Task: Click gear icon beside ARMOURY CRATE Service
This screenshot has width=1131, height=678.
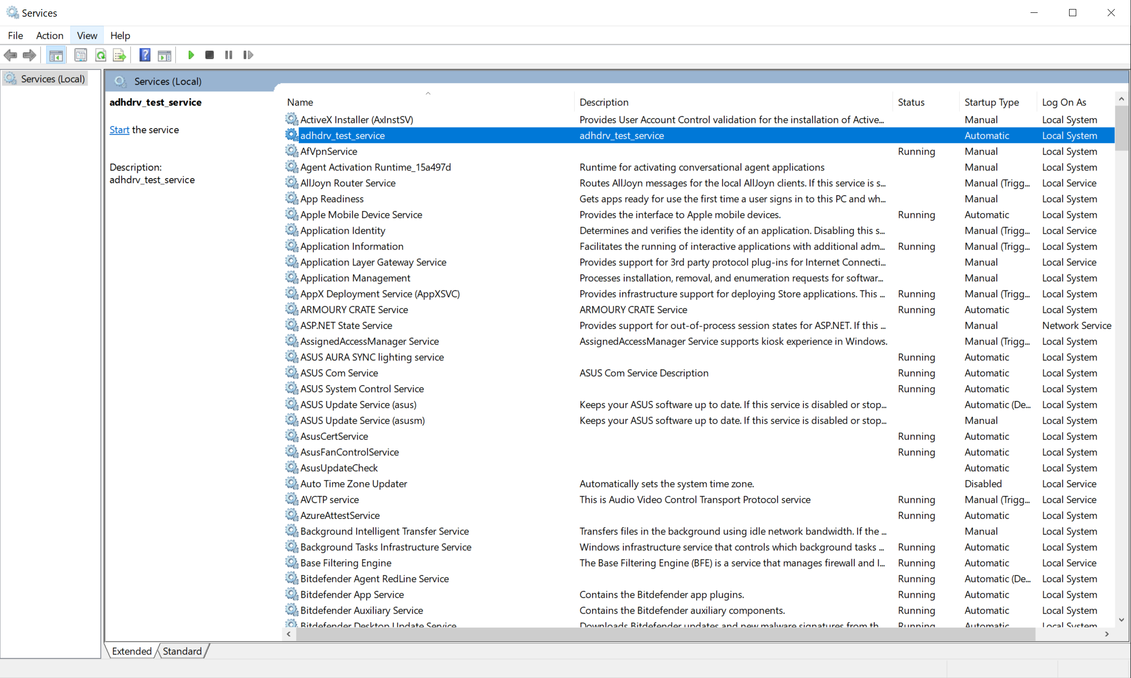Action: (x=292, y=309)
